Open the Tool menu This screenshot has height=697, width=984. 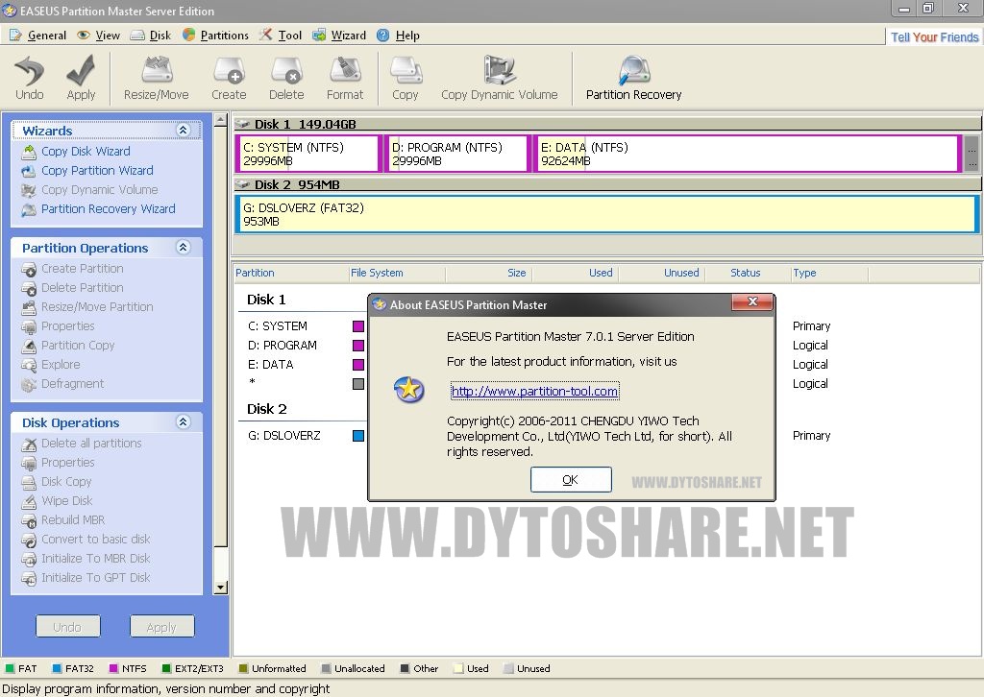pyautogui.click(x=282, y=36)
